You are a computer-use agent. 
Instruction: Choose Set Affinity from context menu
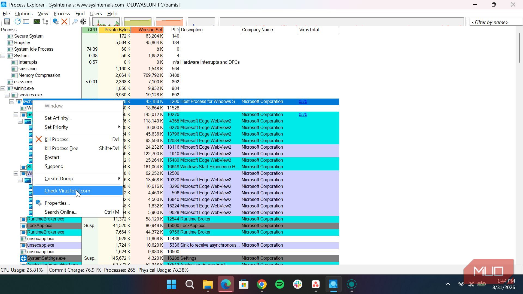pyautogui.click(x=78, y=118)
